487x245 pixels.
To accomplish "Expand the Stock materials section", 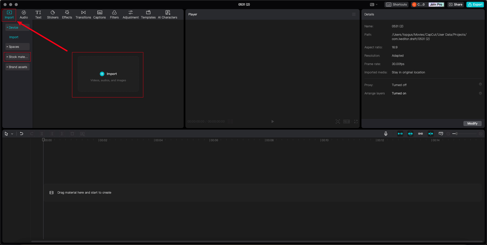I will [17, 57].
